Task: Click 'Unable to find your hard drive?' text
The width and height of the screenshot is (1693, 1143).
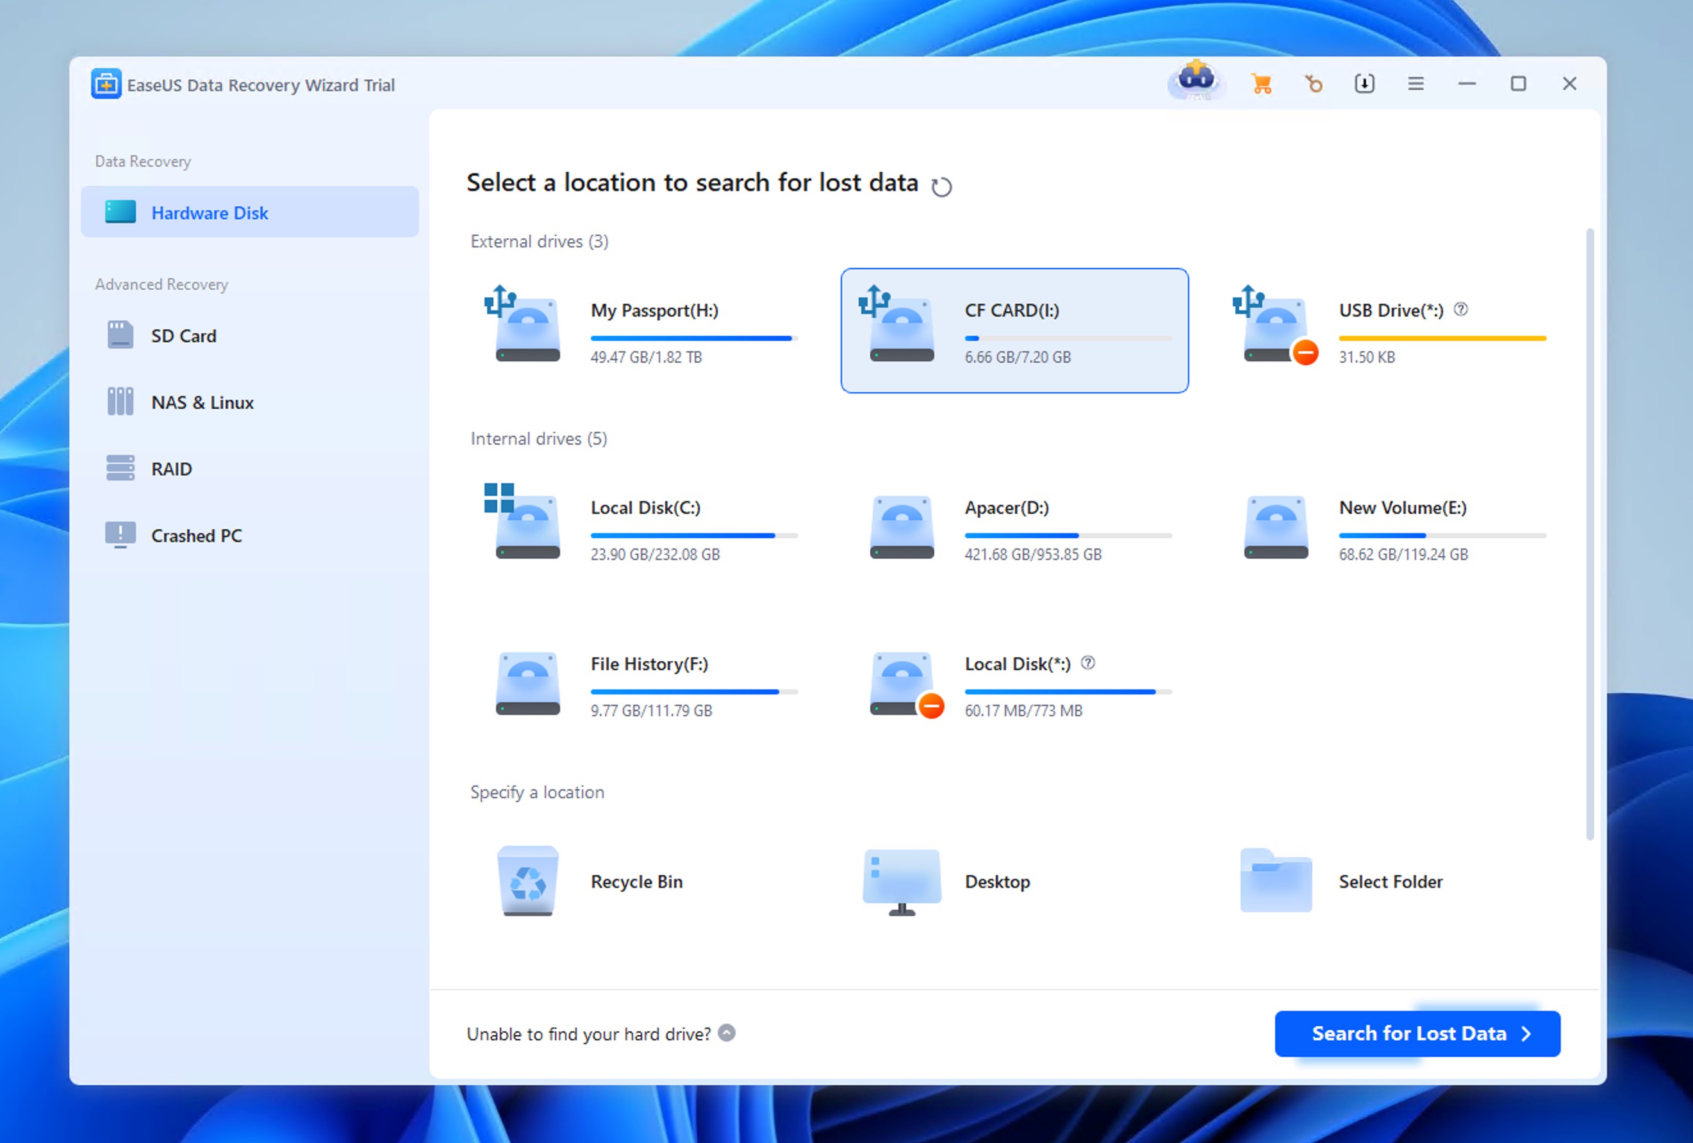Action: [x=589, y=1035]
